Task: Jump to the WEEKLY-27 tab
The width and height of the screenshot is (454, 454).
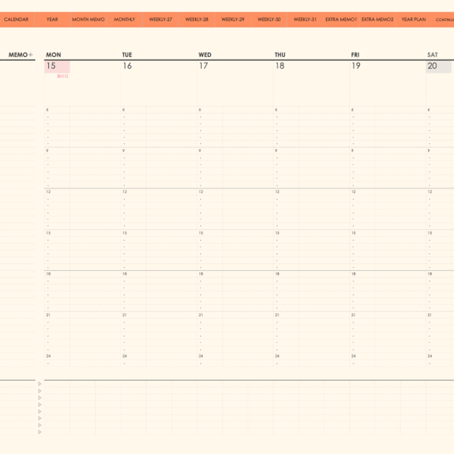Action: [161, 19]
